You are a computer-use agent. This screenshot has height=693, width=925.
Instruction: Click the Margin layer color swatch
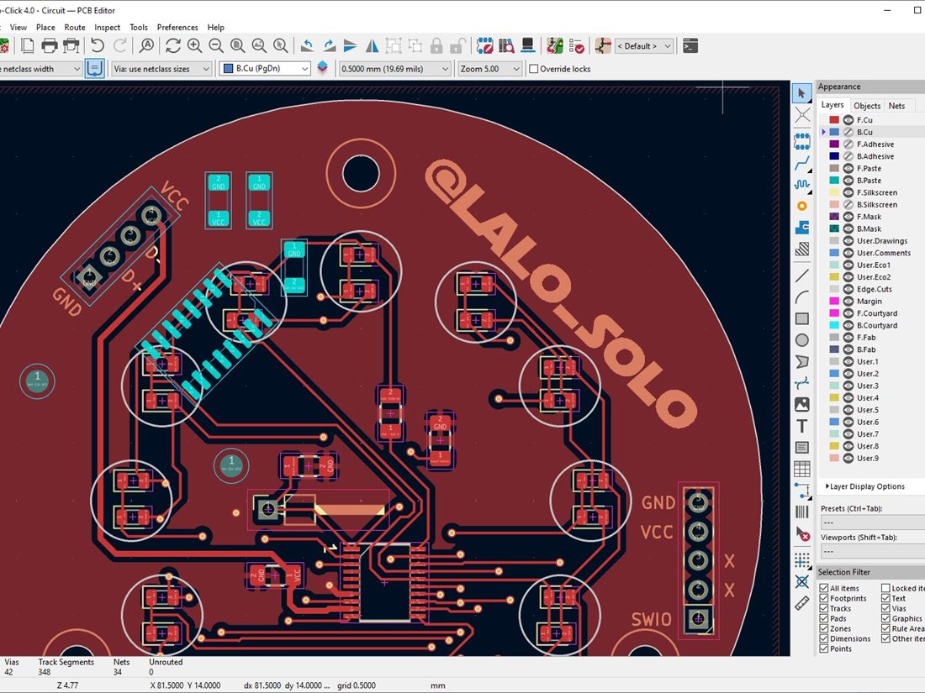834,301
